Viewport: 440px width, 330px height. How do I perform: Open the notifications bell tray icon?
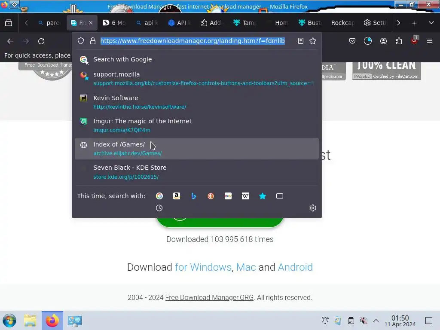(x=325, y=321)
